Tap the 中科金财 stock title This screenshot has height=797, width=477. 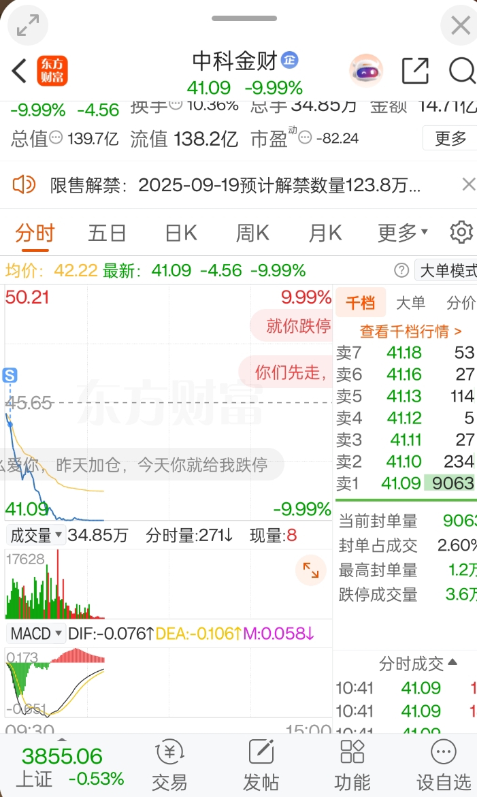234,61
